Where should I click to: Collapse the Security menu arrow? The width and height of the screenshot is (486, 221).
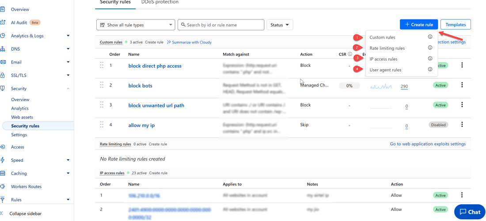click(x=68, y=88)
